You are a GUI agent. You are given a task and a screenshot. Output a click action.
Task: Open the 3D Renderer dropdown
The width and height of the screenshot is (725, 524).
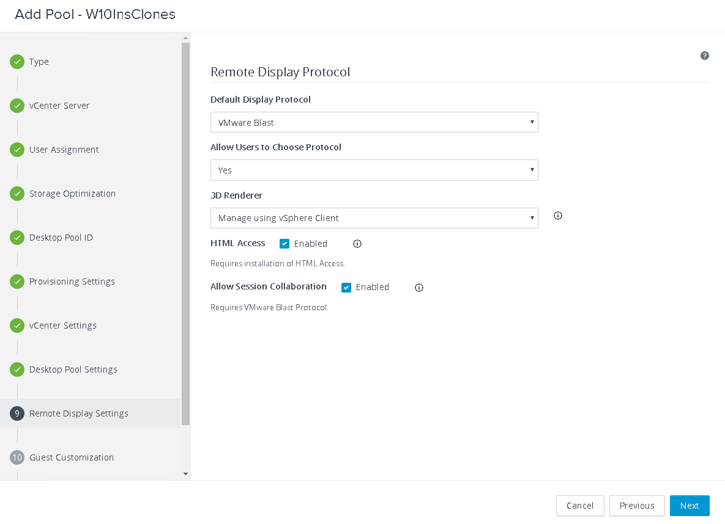[x=374, y=218]
